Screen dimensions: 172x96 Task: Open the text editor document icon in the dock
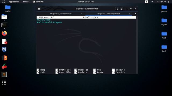tap(5, 42)
